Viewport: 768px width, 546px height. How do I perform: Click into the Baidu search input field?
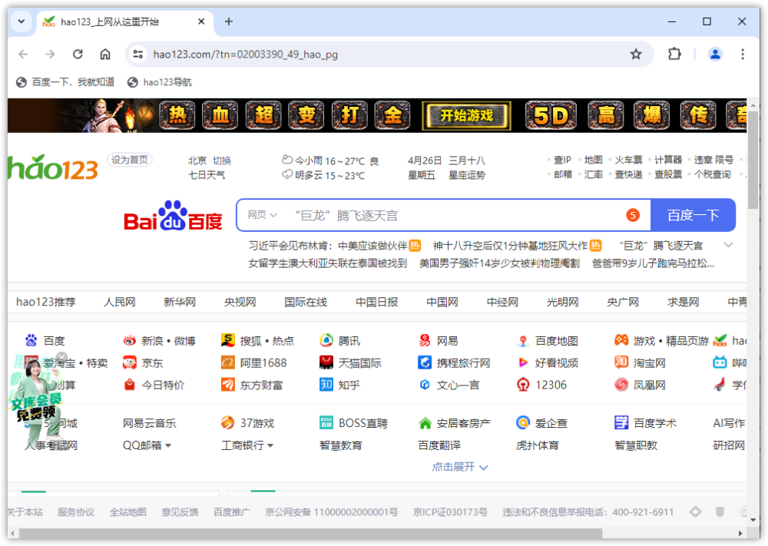(x=453, y=216)
